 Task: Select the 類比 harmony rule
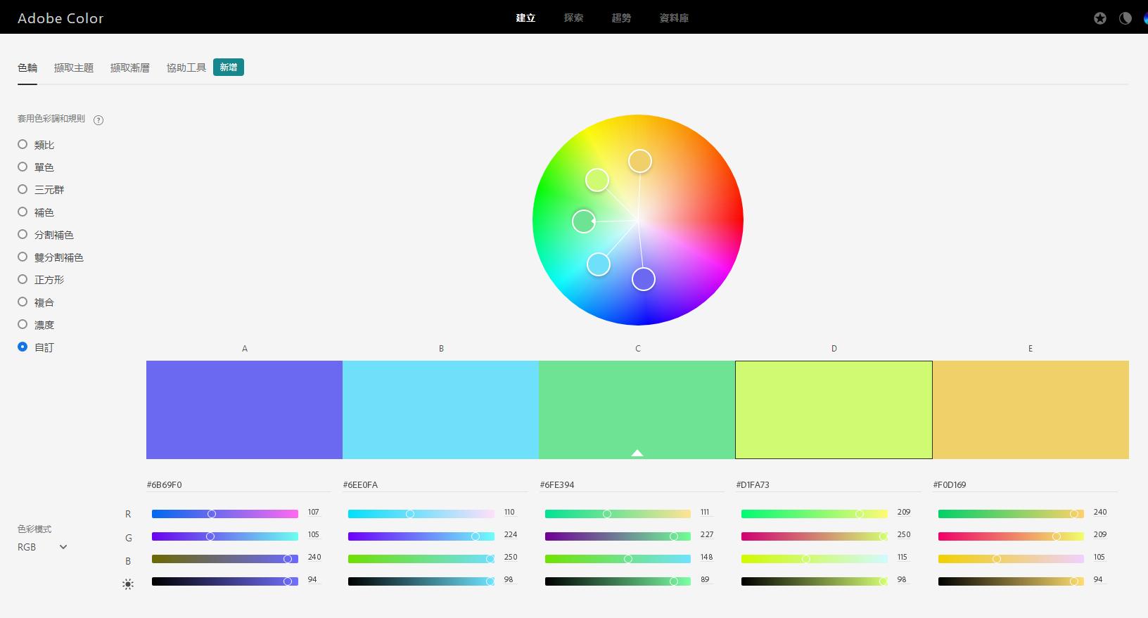23,144
